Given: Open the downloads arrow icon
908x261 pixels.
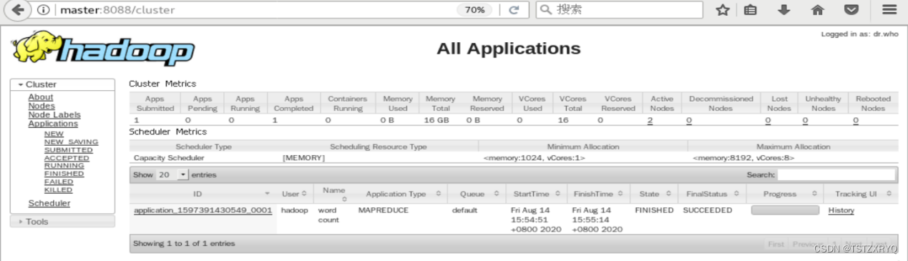Looking at the screenshot, I should [784, 10].
